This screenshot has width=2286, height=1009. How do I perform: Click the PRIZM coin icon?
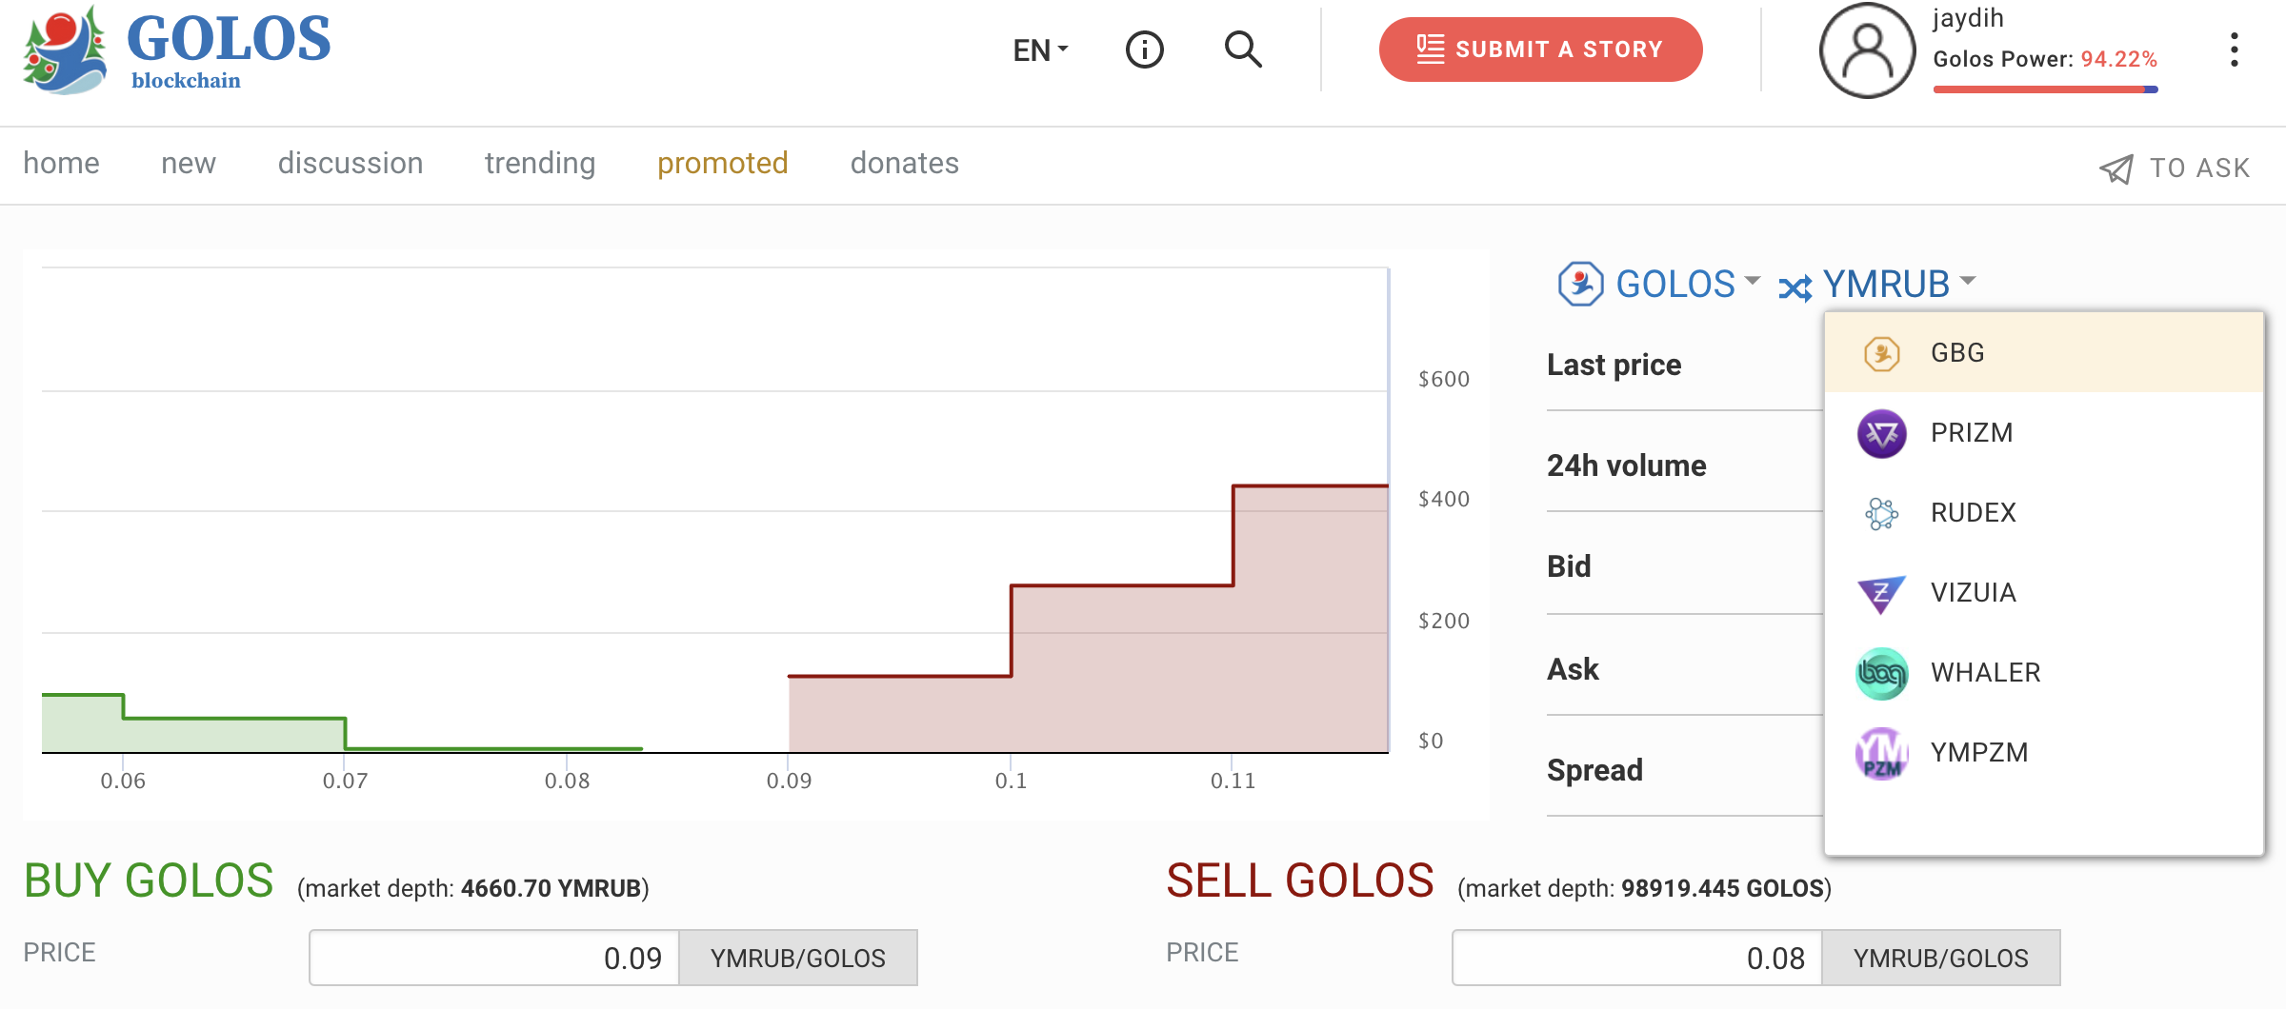tap(1881, 434)
